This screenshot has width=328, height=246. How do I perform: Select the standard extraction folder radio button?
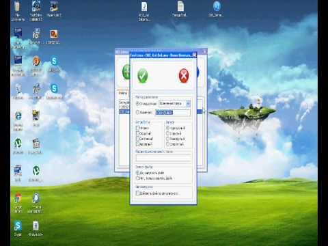click(137, 103)
